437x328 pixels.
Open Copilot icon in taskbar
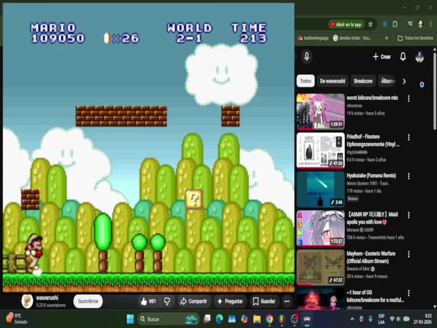[x=244, y=319]
